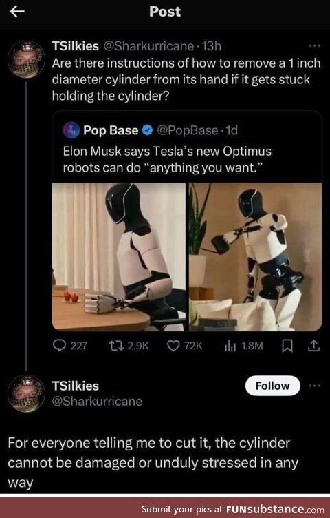Open the reply comment icon showing 227

pos(59,346)
